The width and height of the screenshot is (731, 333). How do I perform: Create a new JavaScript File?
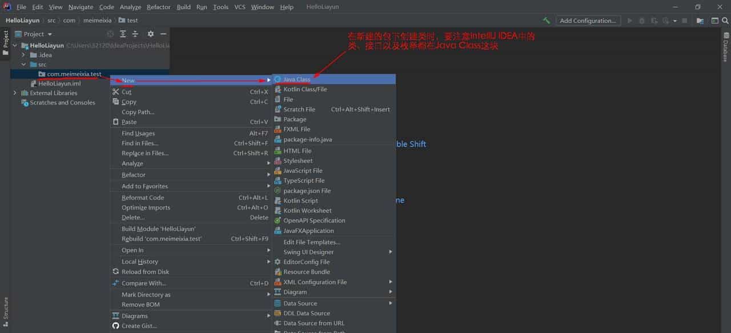coord(304,170)
